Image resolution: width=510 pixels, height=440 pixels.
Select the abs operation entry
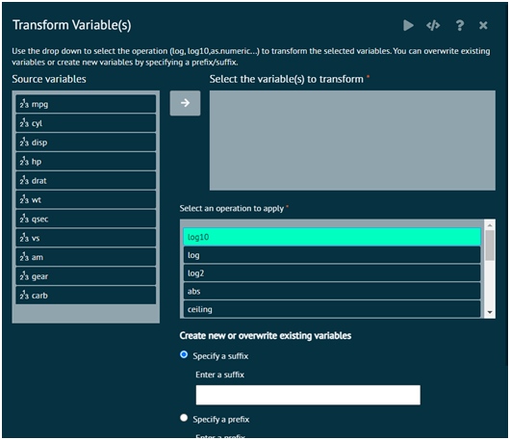click(x=332, y=291)
